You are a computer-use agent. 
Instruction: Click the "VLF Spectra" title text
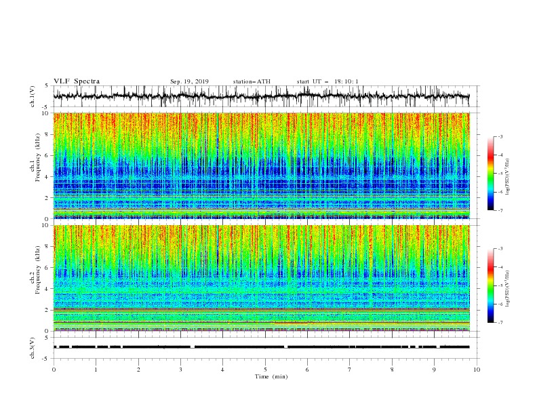coord(77,81)
